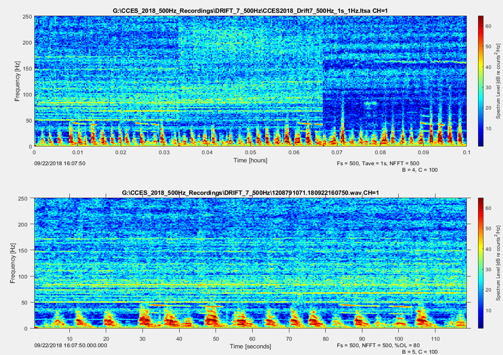The height and width of the screenshot is (355, 503).
Task: Click the top spectrogram's colorbar
Action: pyautogui.click(x=481, y=81)
